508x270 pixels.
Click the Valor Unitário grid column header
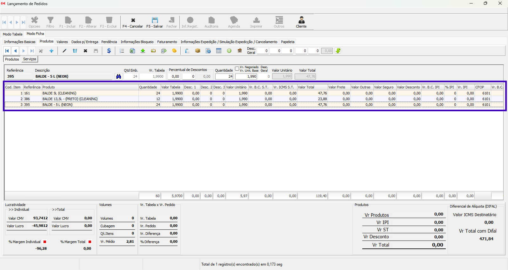point(236,87)
